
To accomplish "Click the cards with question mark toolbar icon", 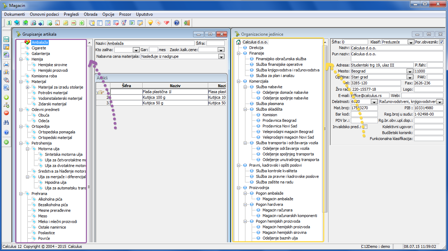I will tap(124, 23).
